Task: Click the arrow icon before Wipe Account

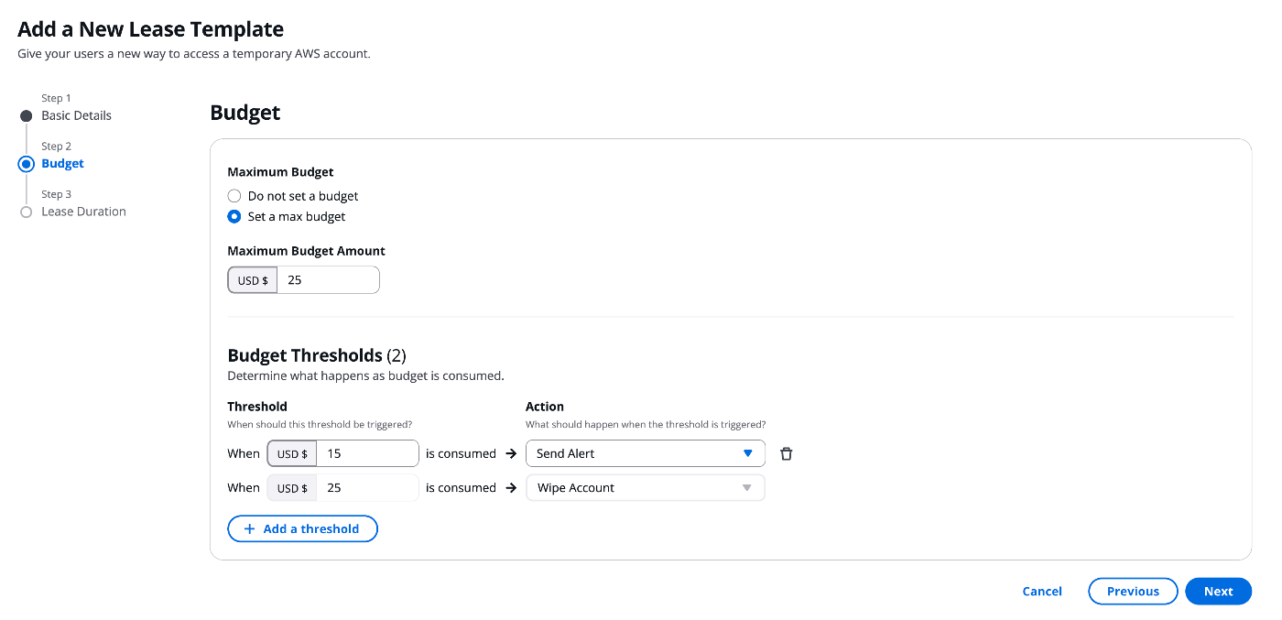Action: [x=511, y=488]
